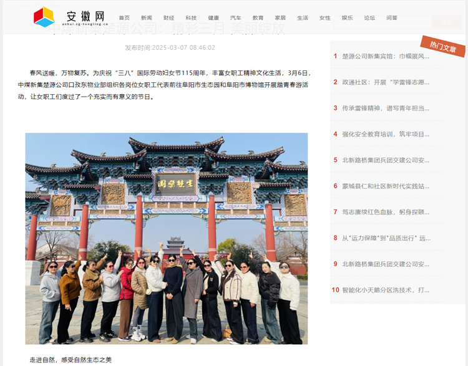468x366 pixels.
Task: Open hot article 6 蒙城县仁和社区
Action: [386, 186]
